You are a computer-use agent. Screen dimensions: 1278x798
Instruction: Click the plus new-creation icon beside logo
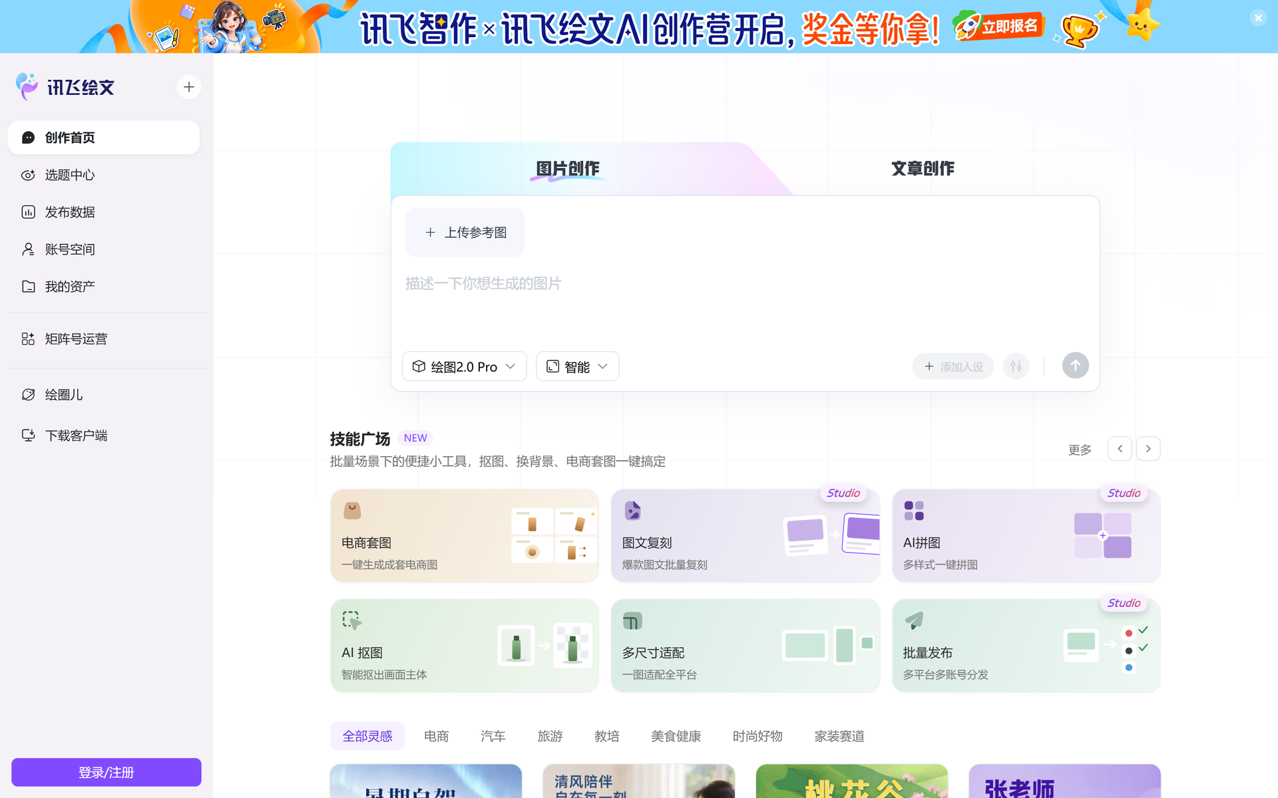point(189,87)
